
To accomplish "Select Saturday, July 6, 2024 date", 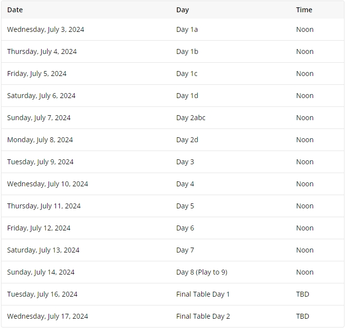I will coord(41,96).
